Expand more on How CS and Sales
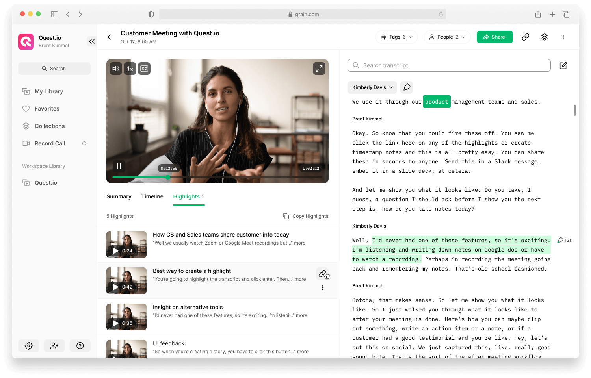Screen dimensions: 591x378 300,243
